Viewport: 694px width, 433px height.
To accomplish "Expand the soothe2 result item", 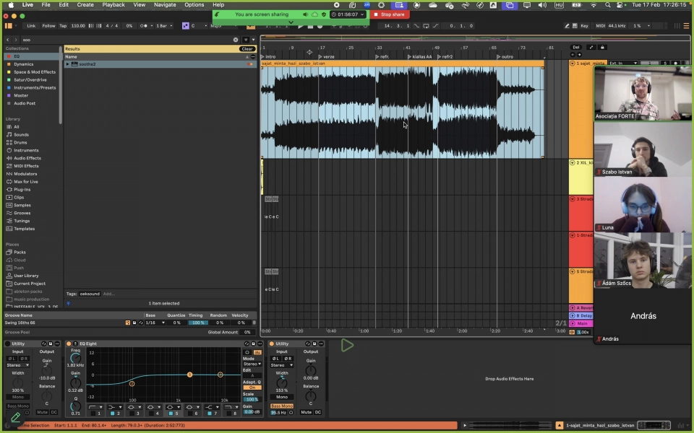I will click(x=68, y=64).
